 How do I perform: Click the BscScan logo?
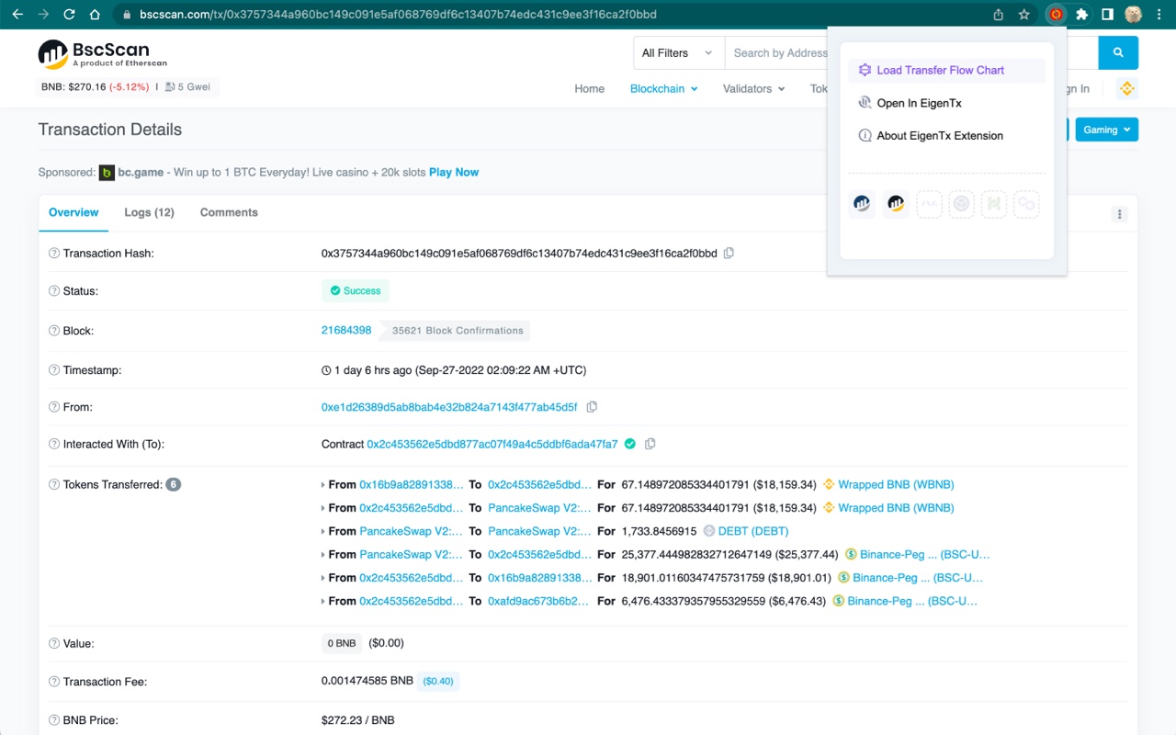pyautogui.click(x=94, y=54)
